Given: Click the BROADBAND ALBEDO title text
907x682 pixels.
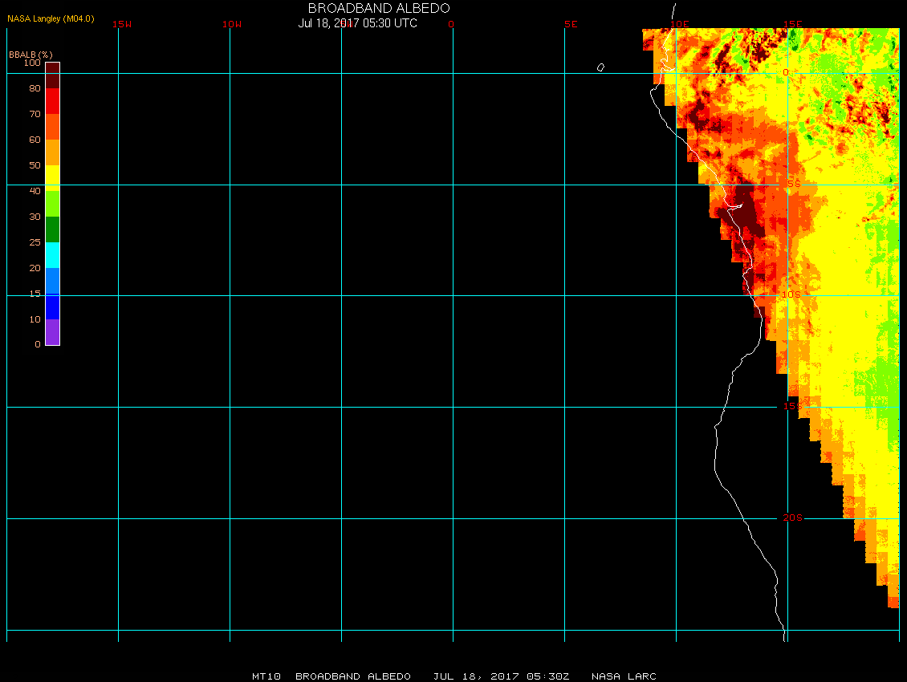Looking at the screenshot, I should (379, 8).
